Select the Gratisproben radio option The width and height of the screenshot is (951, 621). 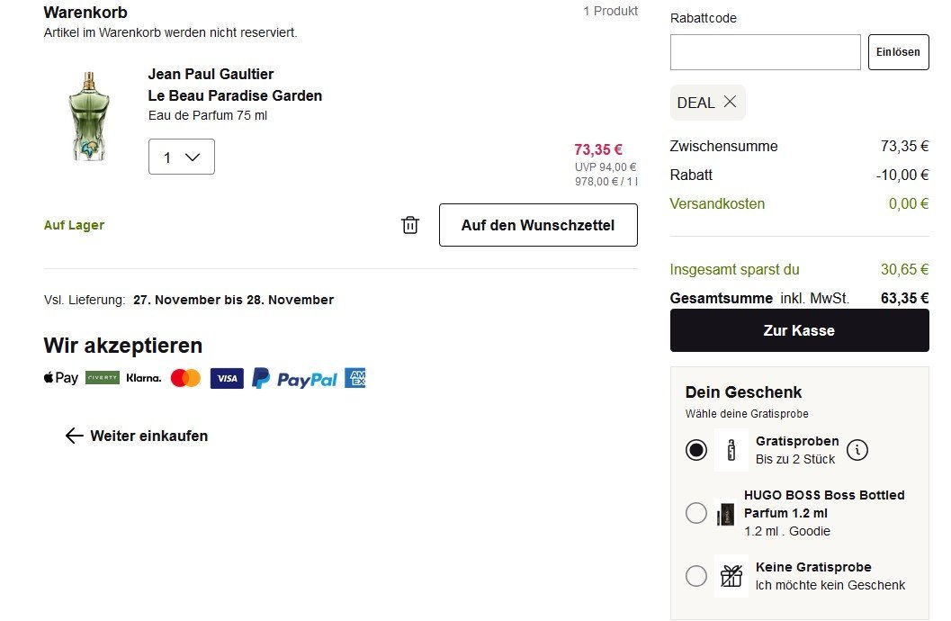pos(696,450)
